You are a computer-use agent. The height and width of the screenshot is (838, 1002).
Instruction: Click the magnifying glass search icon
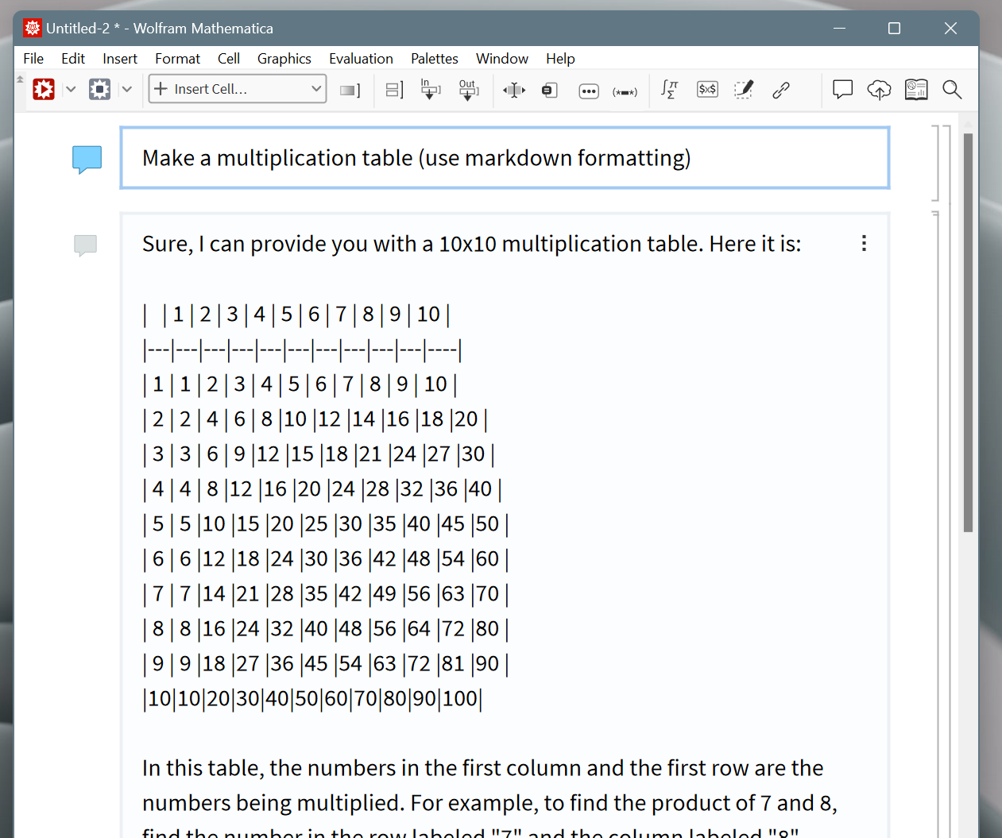coord(952,89)
